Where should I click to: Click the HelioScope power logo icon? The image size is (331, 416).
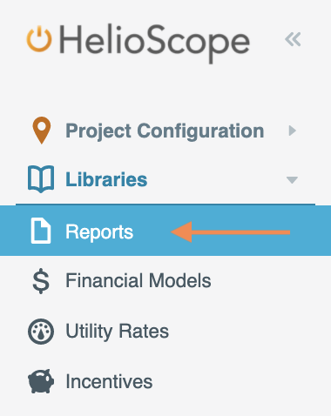(39, 39)
